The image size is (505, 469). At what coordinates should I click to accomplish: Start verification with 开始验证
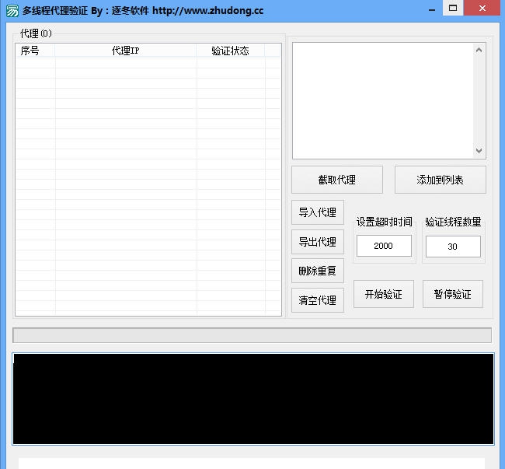[384, 294]
